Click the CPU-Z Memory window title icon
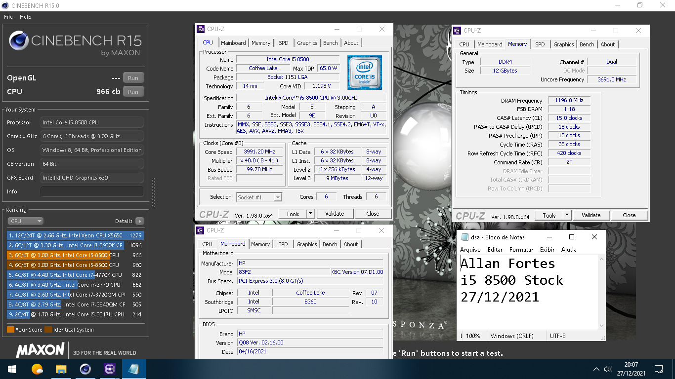This screenshot has height=379, width=675. [457, 31]
